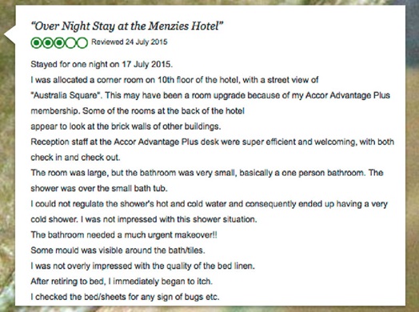
Task: Click the fourth empty rating bubble
Action: [71, 42]
